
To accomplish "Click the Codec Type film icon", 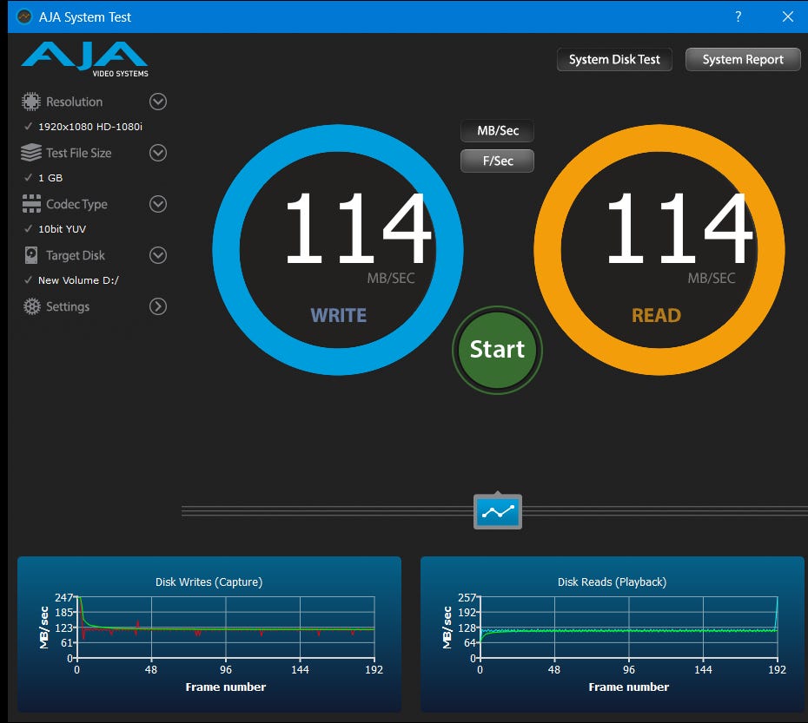I will [31, 204].
